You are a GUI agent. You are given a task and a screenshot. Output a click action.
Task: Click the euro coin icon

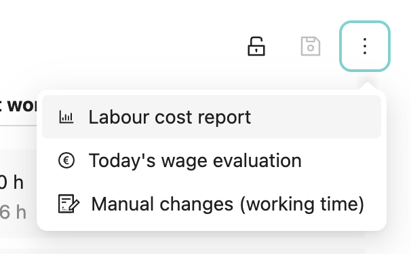66,160
